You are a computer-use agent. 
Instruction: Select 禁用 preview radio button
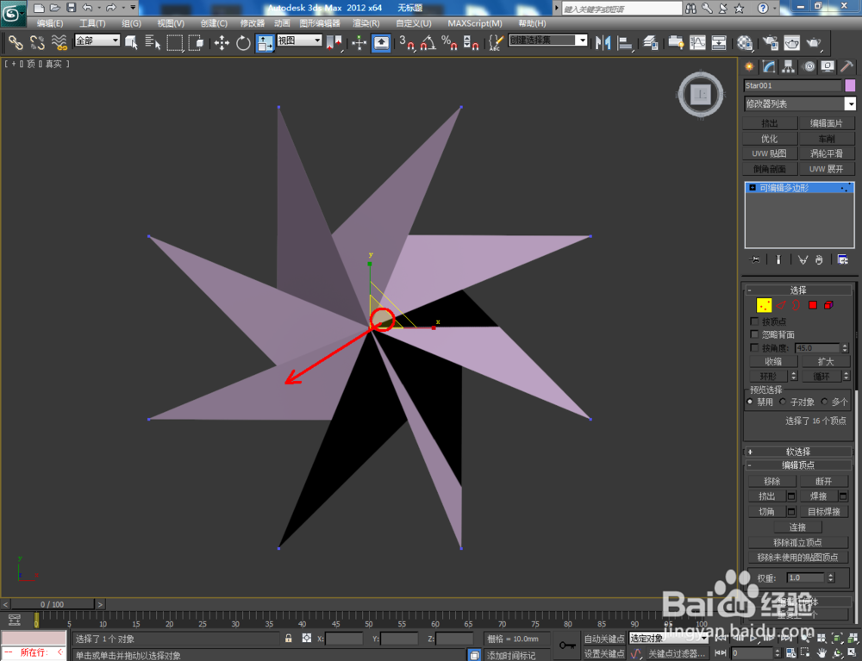pyautogui.click(x=750, y=402)
